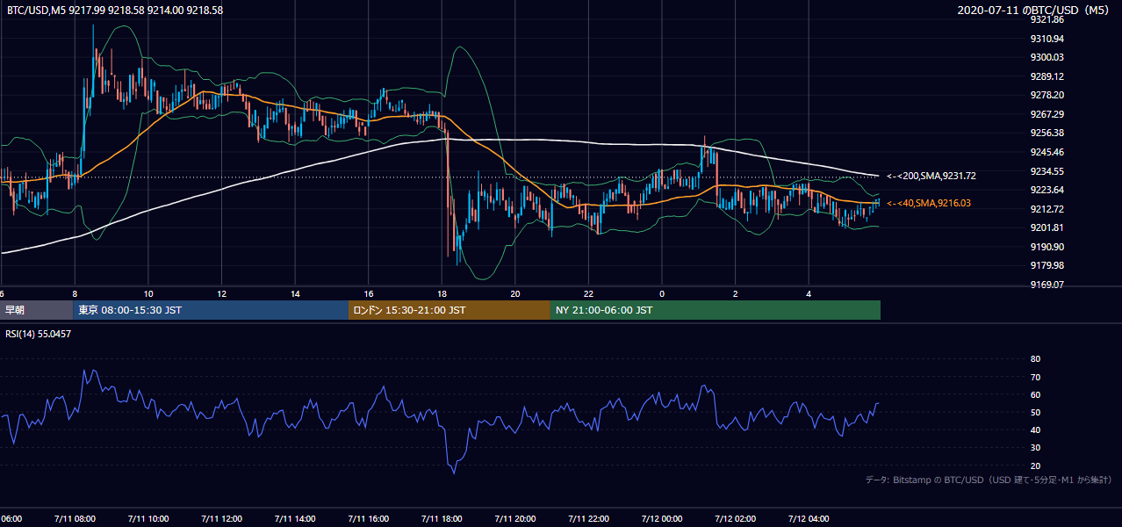This screenshot has width=1122, height=527.
Task: Click the 7/11 18:00 bottom time label
Action: 442,518
